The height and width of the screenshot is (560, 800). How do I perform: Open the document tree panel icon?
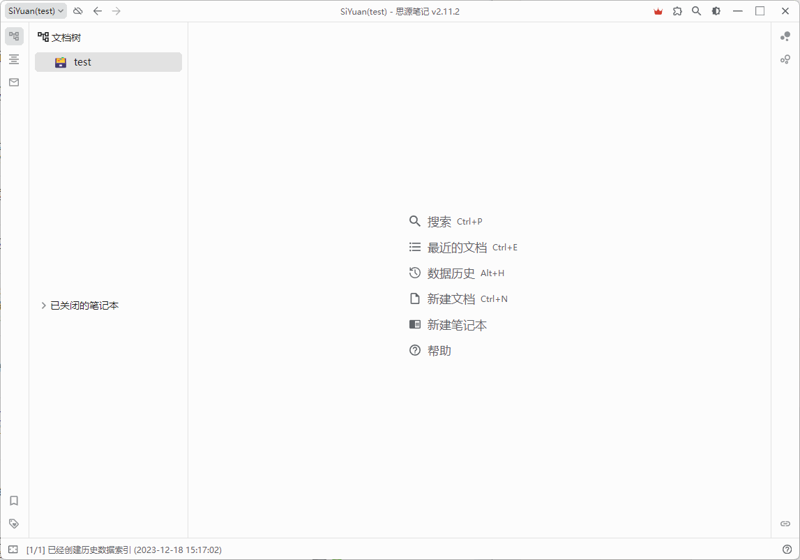[x=14, y=36]
